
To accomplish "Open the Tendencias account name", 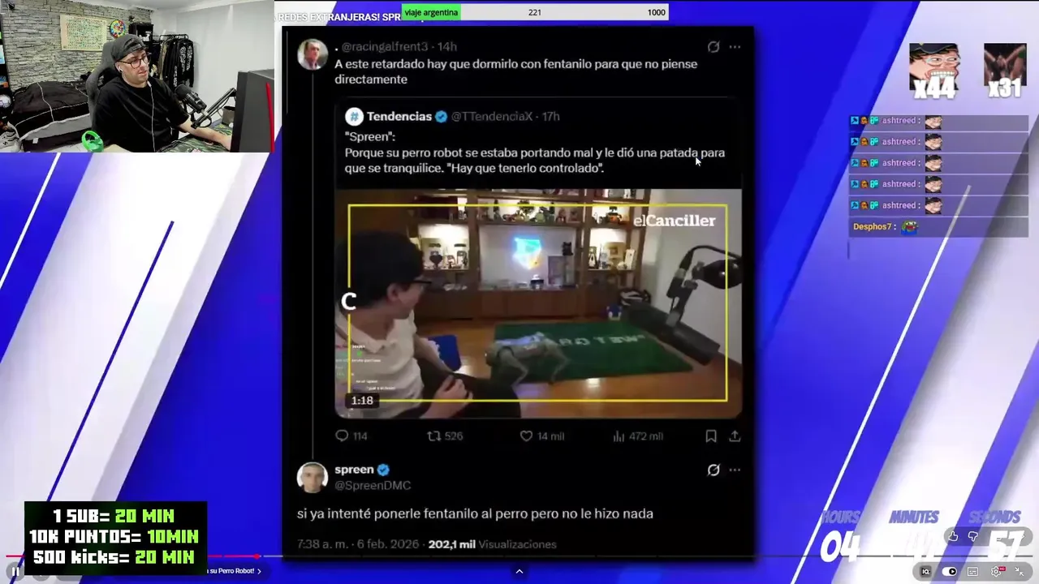I will (399, 117).
